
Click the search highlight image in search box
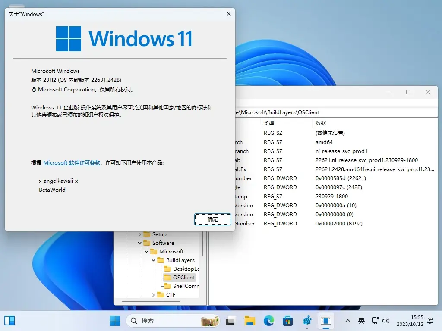coord(210,321)
